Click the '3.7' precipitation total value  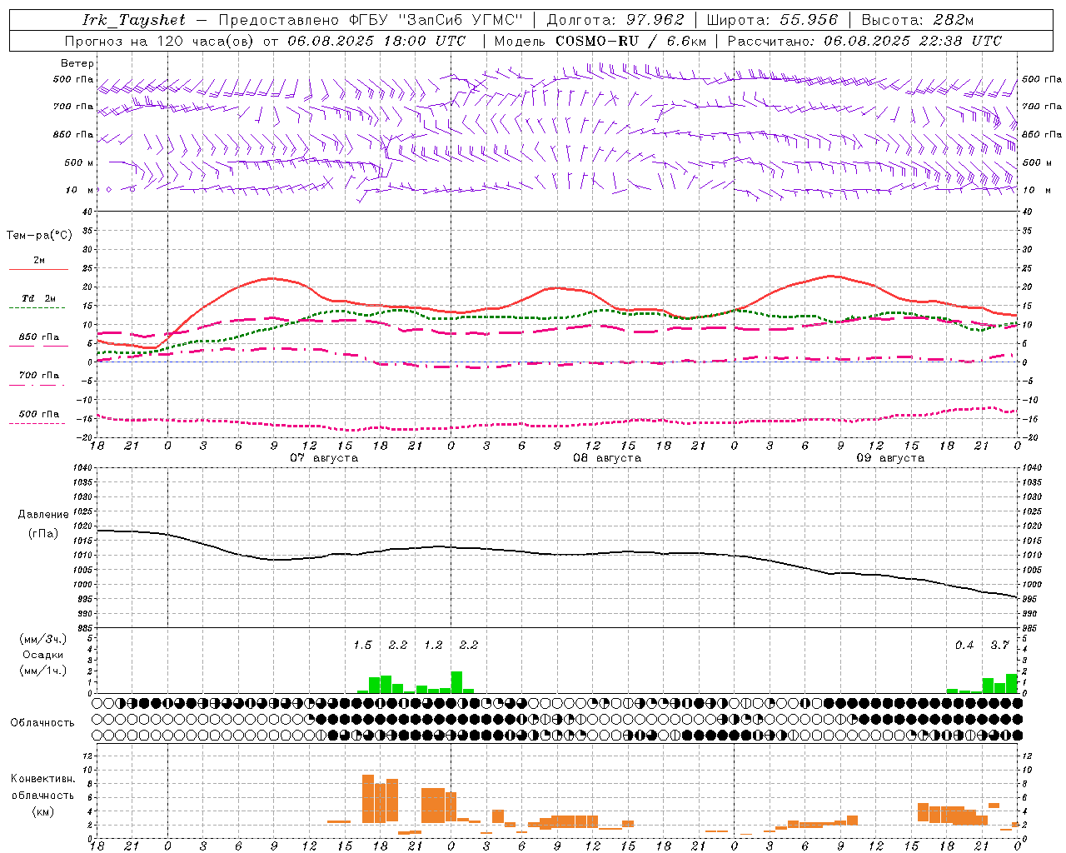pyautogui.click(x=999, y=645)
